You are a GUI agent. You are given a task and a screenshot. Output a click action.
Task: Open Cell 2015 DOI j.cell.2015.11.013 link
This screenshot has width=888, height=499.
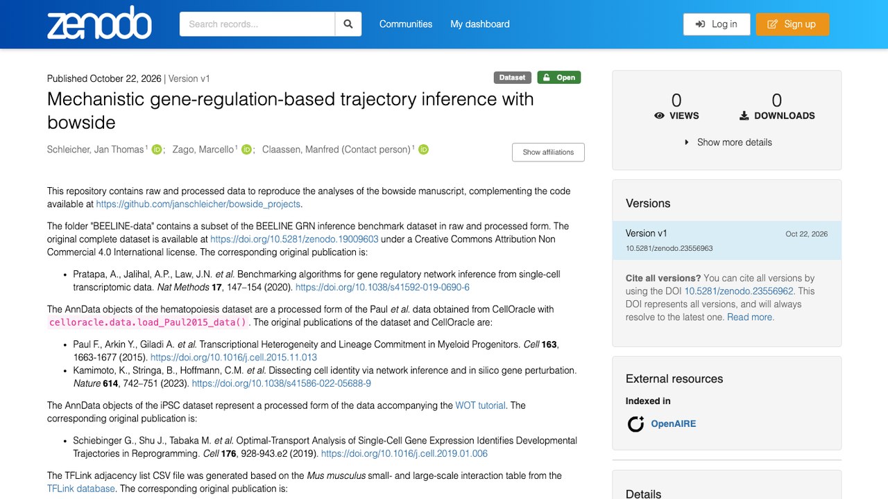point(234,358)
